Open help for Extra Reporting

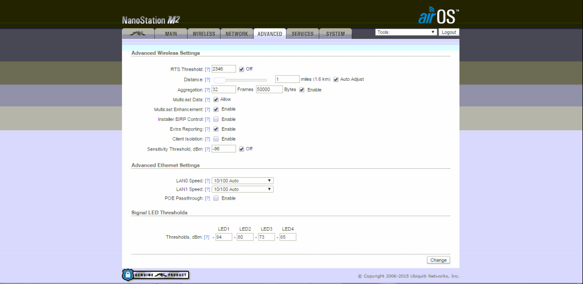[x=207, y=129]
